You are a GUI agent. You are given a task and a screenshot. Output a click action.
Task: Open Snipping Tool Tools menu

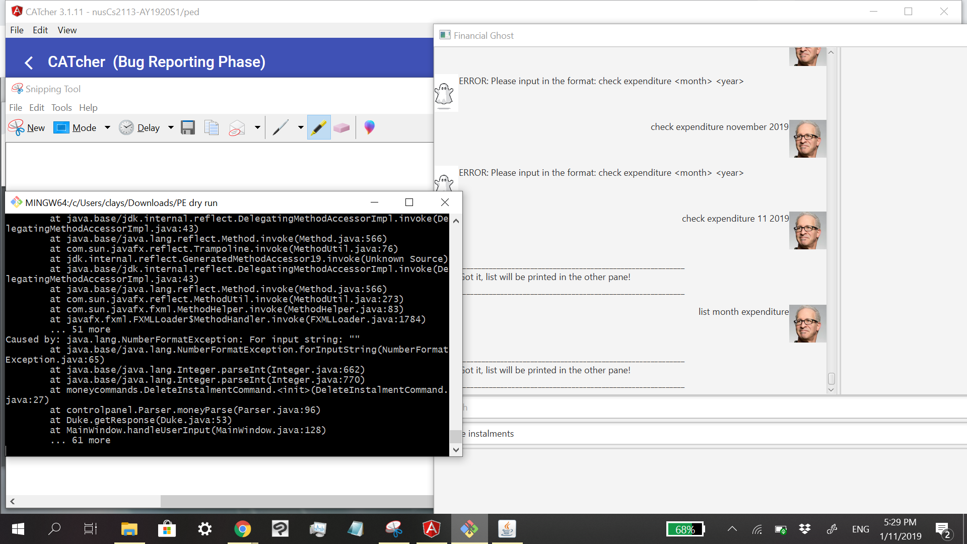point(61,107)
